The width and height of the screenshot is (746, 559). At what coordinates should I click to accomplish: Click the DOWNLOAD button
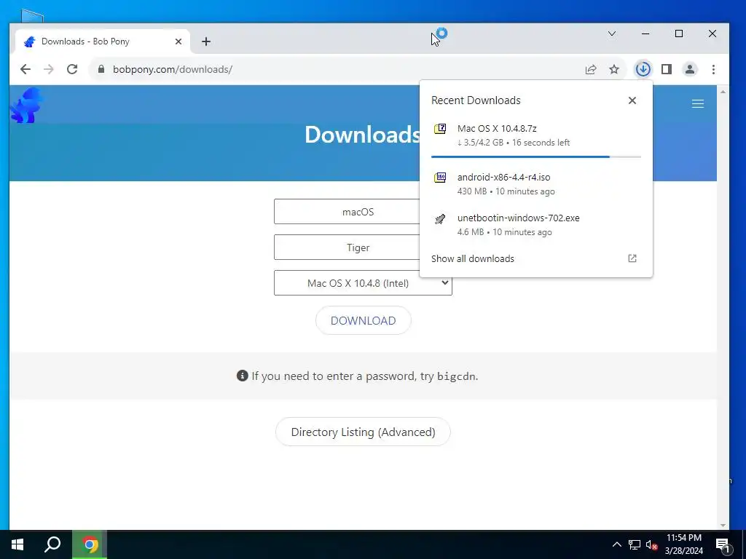click(x=363, y=320)
